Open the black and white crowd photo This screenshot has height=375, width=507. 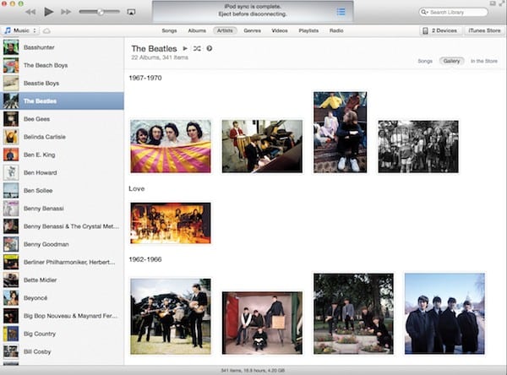(418, 146)
